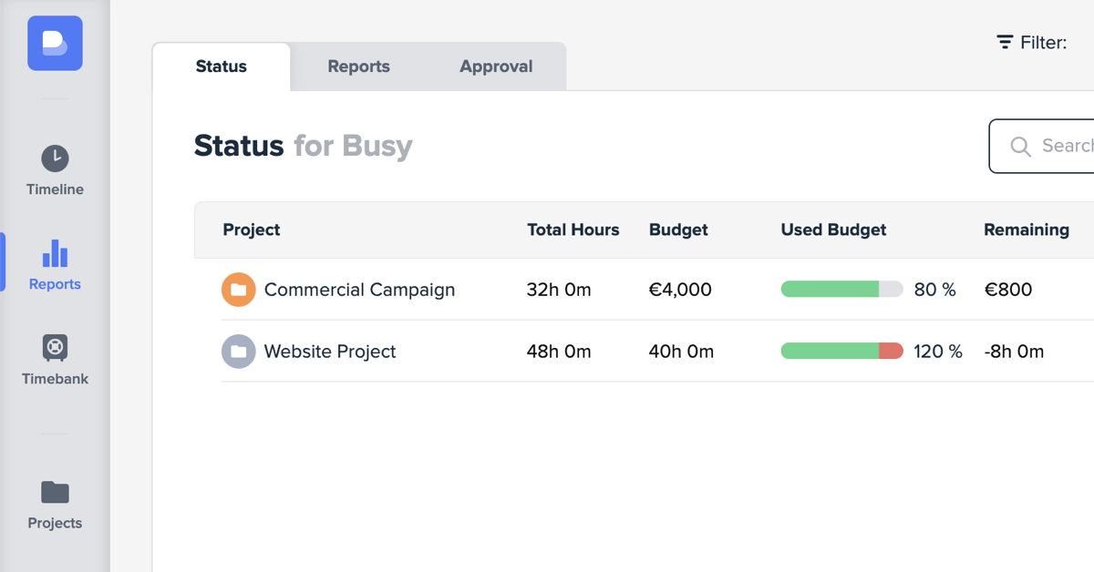Click the Website Project 120% budget bar

841,352
